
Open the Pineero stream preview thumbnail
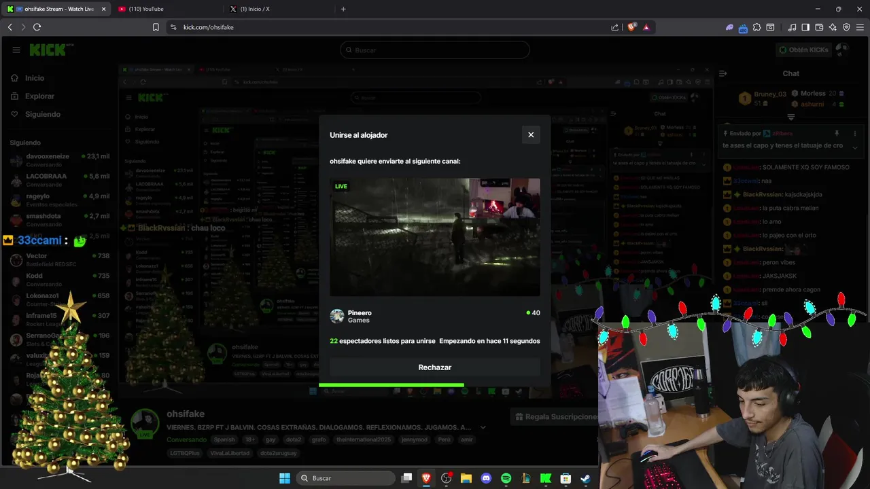coord(435,237)
